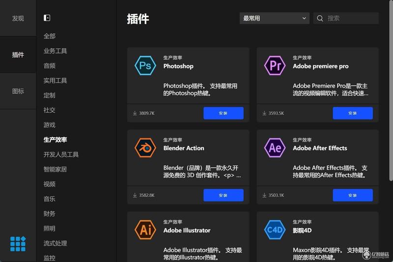Click the Blender Action orange icon
The image size is (393, 262).
[145, 147]
